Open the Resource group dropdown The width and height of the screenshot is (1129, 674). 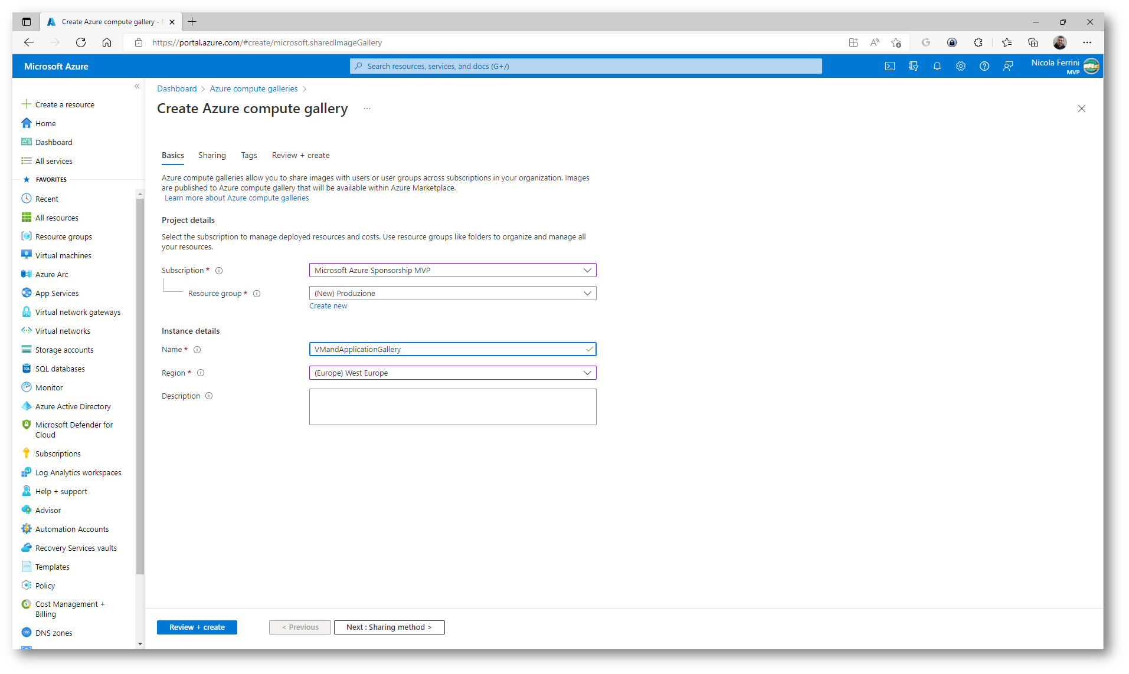[x=453, y=293]
